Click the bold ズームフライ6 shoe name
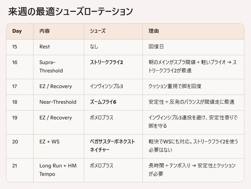This screenshot has width=251, height=189. coord(103,102)
